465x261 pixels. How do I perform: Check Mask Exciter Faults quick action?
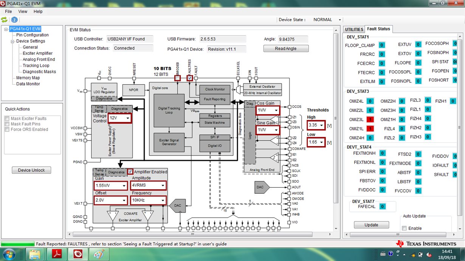click(7, 119)
